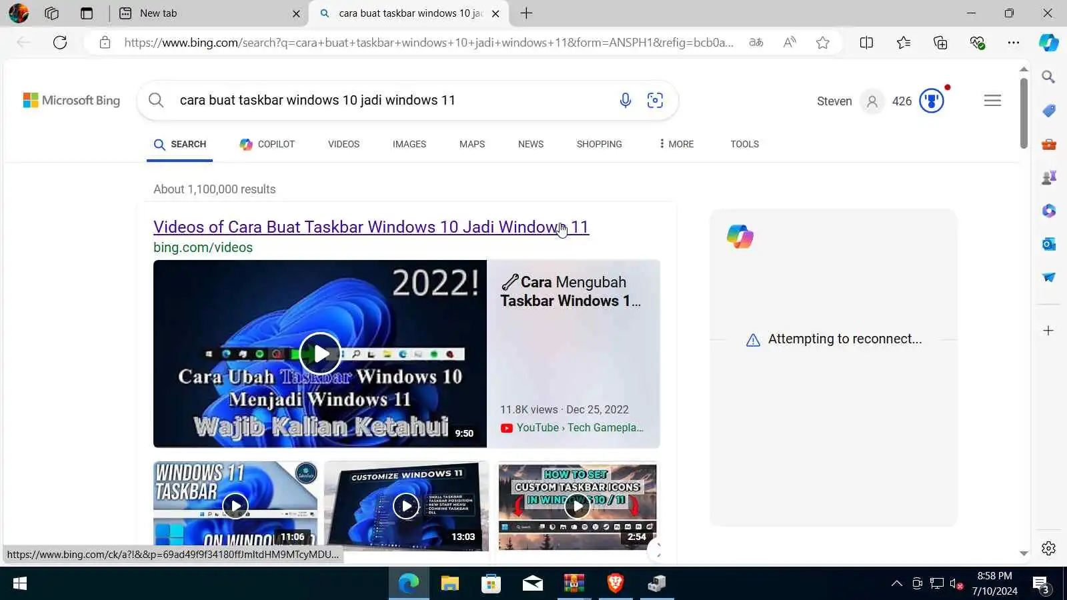Go to Microsoft Bing homepage logo
Viewport: 1067px width, 600px height.
71,101
